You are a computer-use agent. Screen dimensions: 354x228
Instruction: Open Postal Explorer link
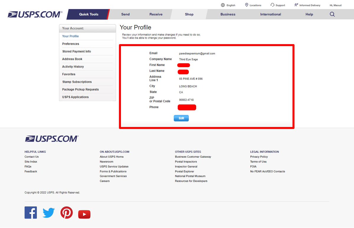tap(184, 172)
